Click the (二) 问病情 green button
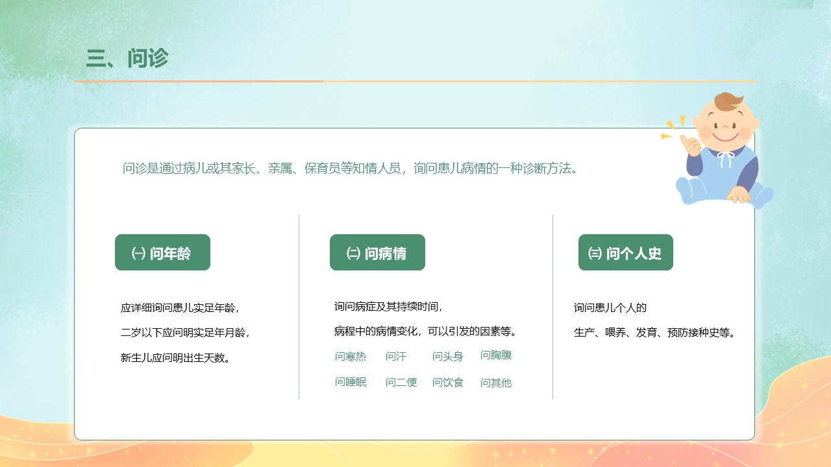831x467 pixels. 377,252
